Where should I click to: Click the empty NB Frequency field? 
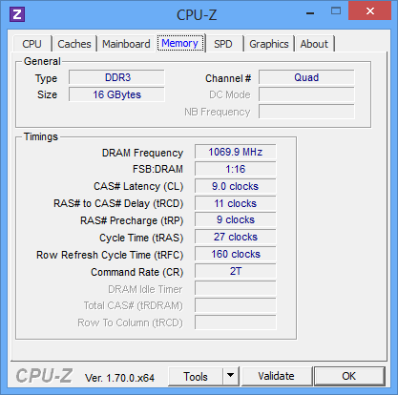pyautogui.click(x=306, y=112)
